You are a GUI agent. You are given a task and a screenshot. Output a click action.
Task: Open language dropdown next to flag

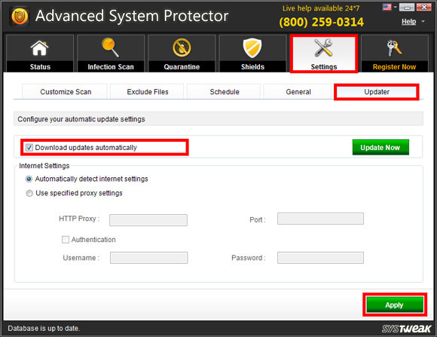click(395, 7)
